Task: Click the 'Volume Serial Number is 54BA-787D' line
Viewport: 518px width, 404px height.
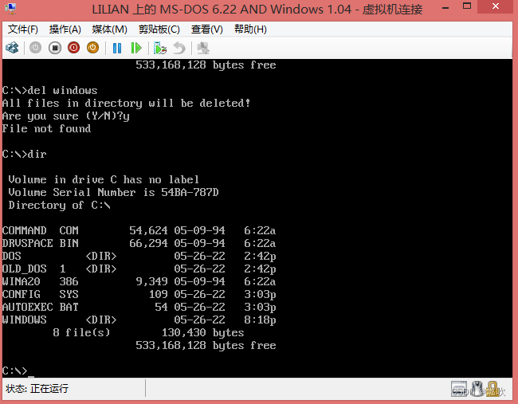Action: pyautogui.click(x=113, y=192)
